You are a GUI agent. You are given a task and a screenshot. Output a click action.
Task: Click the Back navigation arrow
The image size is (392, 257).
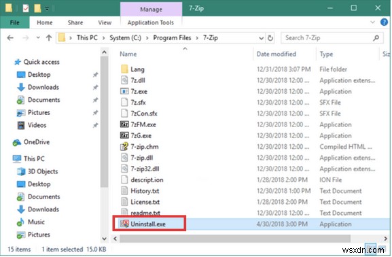pos(10,38)
